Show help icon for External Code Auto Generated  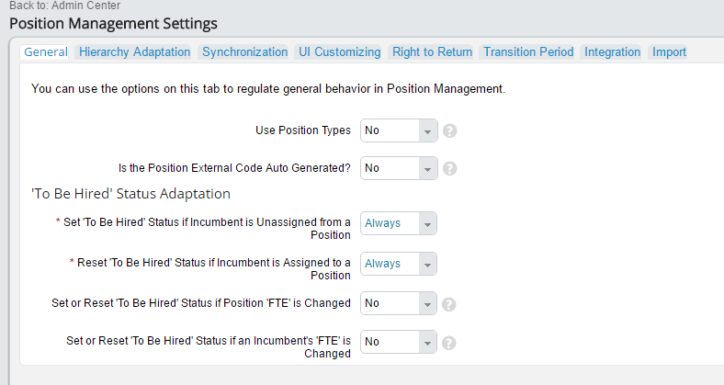click(449, 168)
